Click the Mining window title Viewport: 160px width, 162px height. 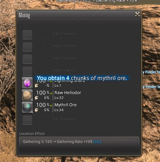pos(24,15)
